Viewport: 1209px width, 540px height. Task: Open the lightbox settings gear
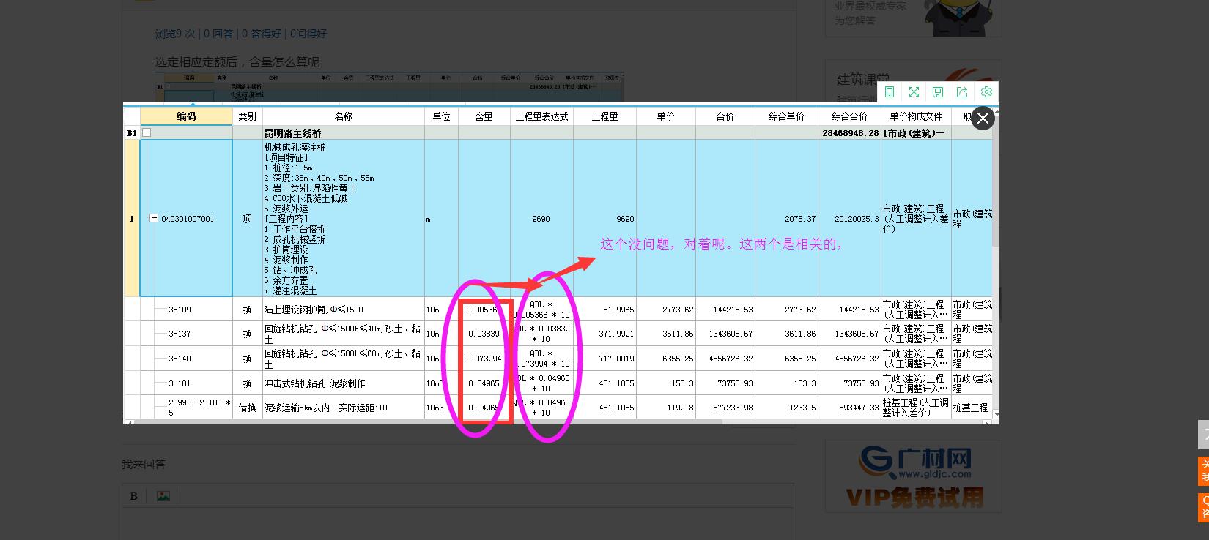coord(986,92)
